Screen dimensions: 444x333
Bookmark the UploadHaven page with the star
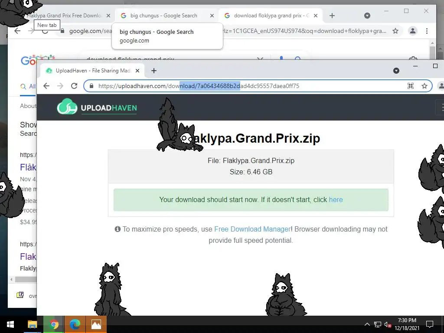[424, 86]
